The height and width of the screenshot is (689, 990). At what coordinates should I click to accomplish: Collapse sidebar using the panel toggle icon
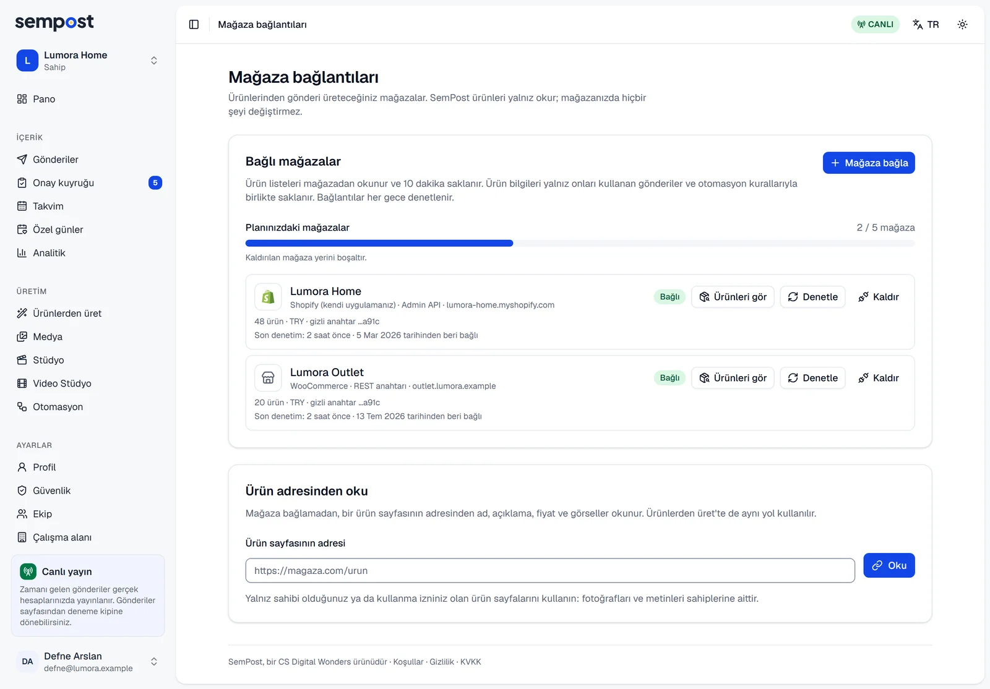(194, 24)
